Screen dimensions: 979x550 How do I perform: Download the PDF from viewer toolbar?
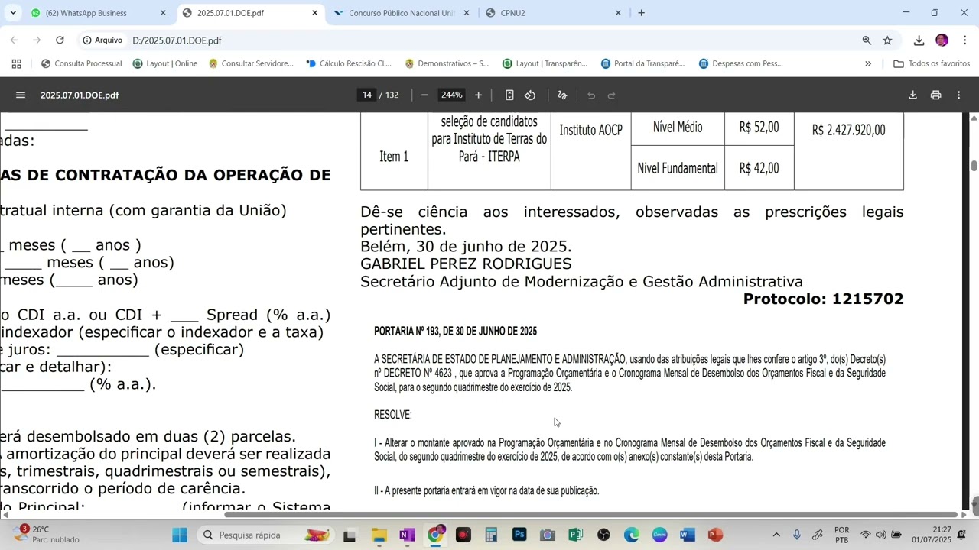[x=912, y=95]
